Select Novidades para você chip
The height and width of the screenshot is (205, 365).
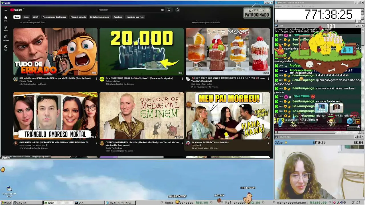[135, 17]
